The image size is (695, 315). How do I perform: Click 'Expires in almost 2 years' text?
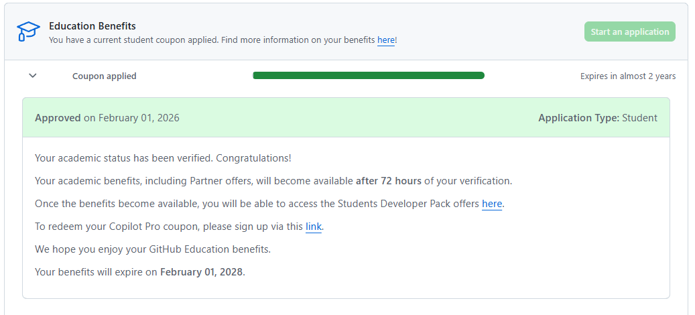(627, 76)
